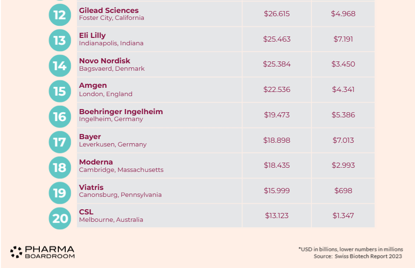Click the Pharma Boardroom logo
The height and width of the screenshot is (268, 415).
(43, 252)
